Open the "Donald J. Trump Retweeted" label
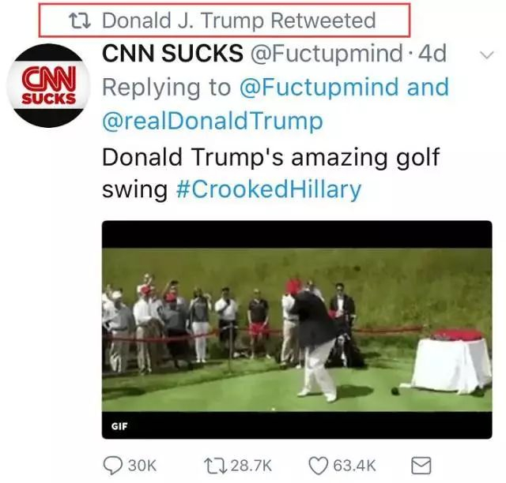506x483 pixels. 239,20
